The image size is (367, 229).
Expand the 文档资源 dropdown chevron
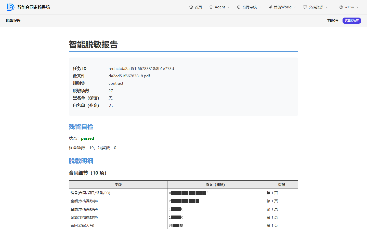coord(326,7)
